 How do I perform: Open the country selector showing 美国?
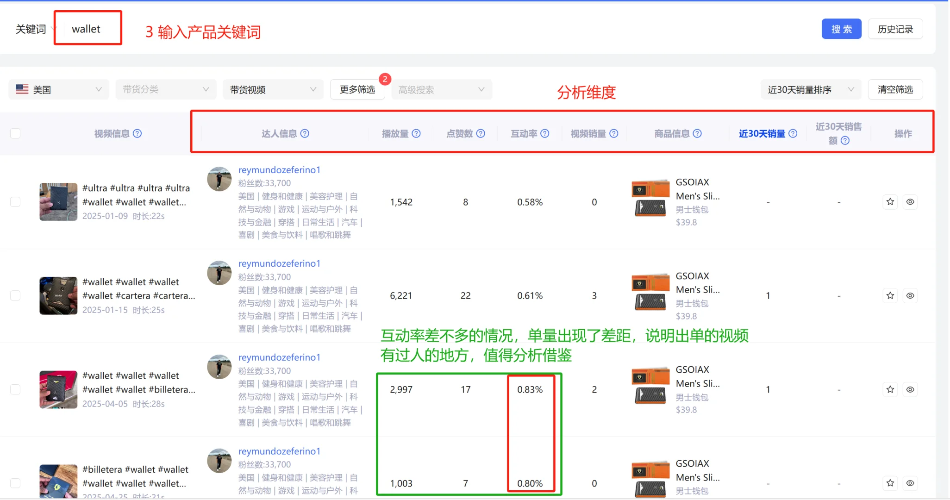[x=58, y=89]
